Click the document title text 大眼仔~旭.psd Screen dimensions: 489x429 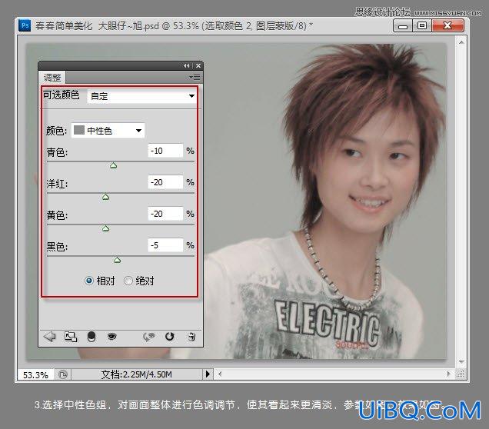[x=128, y=26]
